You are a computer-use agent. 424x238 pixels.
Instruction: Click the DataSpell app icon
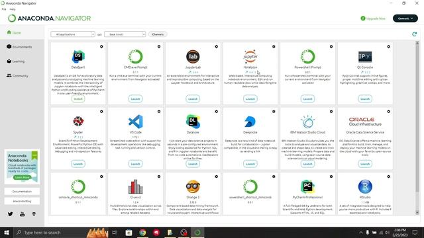pyautogui.click(x=78, y=57)
